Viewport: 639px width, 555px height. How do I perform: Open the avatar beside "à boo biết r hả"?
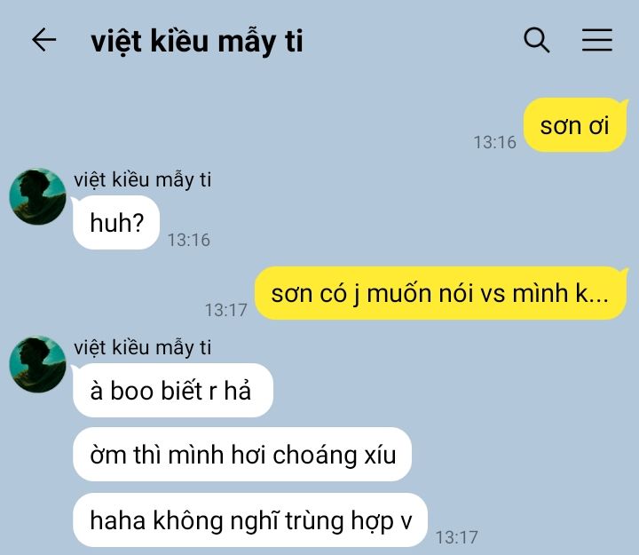point(37,364)
